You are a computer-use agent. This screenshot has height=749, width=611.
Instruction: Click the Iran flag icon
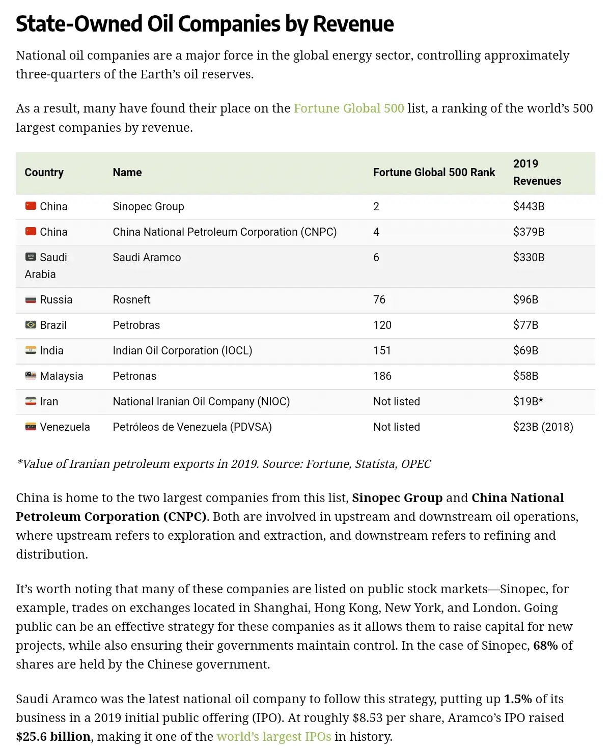31,401
